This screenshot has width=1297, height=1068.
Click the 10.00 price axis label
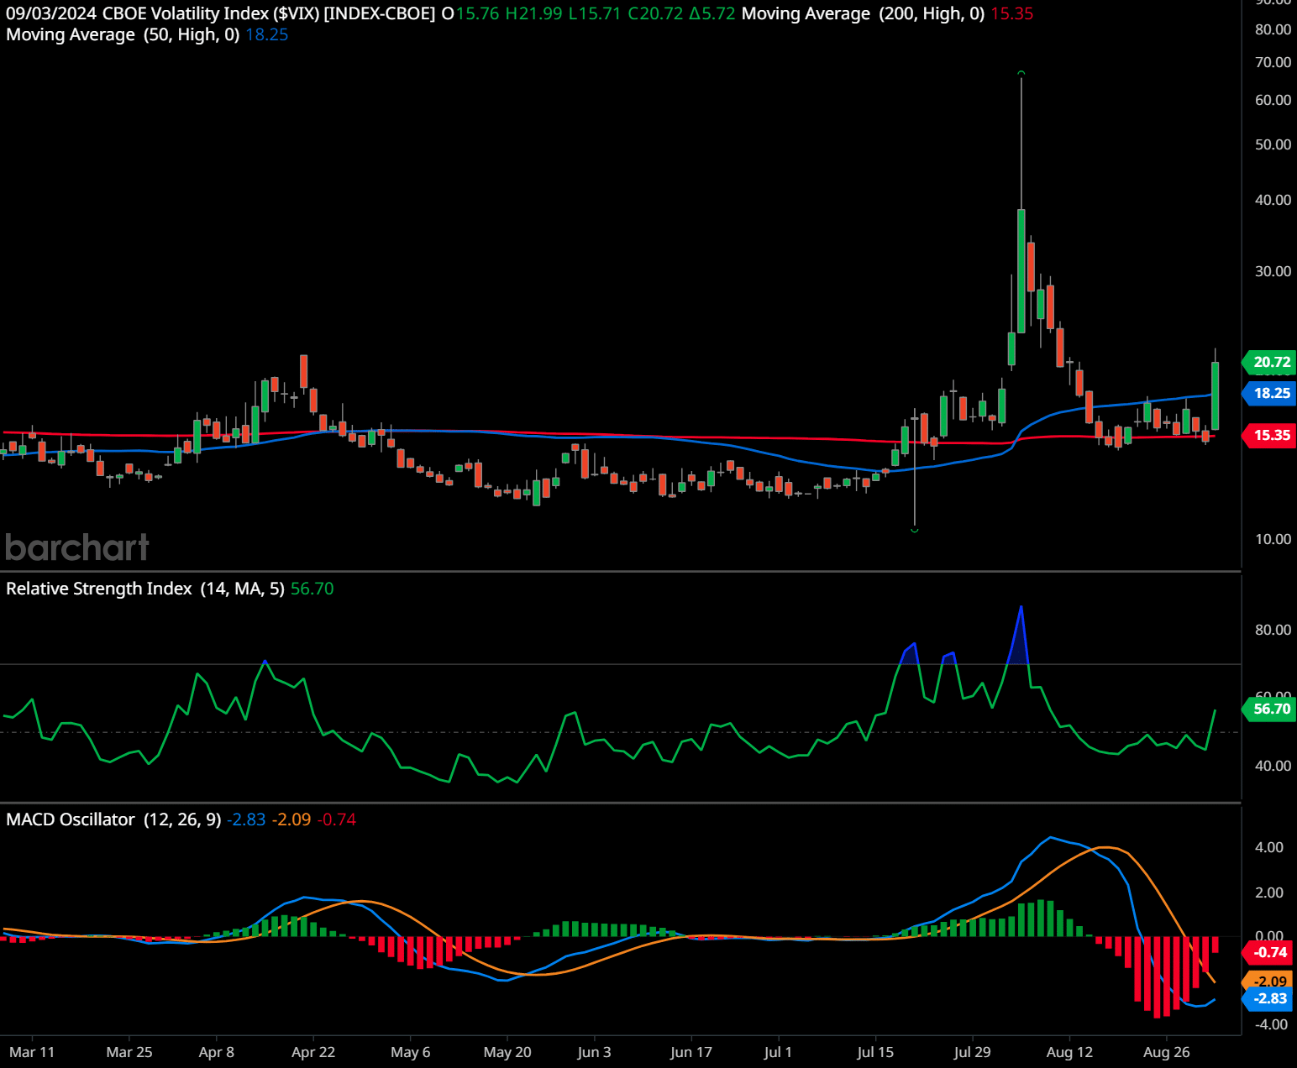pos(1273,539)
